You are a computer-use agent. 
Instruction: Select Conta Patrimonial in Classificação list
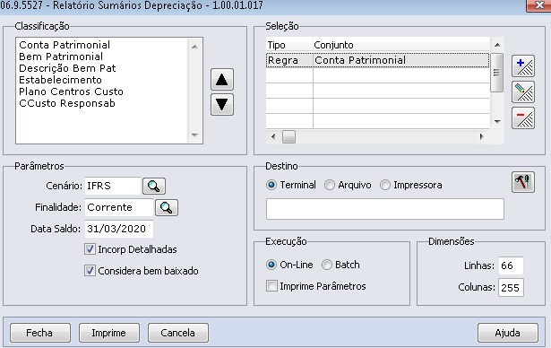[65, 45]
